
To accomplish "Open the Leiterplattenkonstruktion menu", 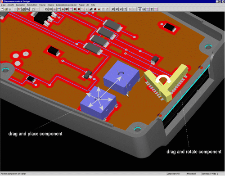I will (x=67, y=5).
